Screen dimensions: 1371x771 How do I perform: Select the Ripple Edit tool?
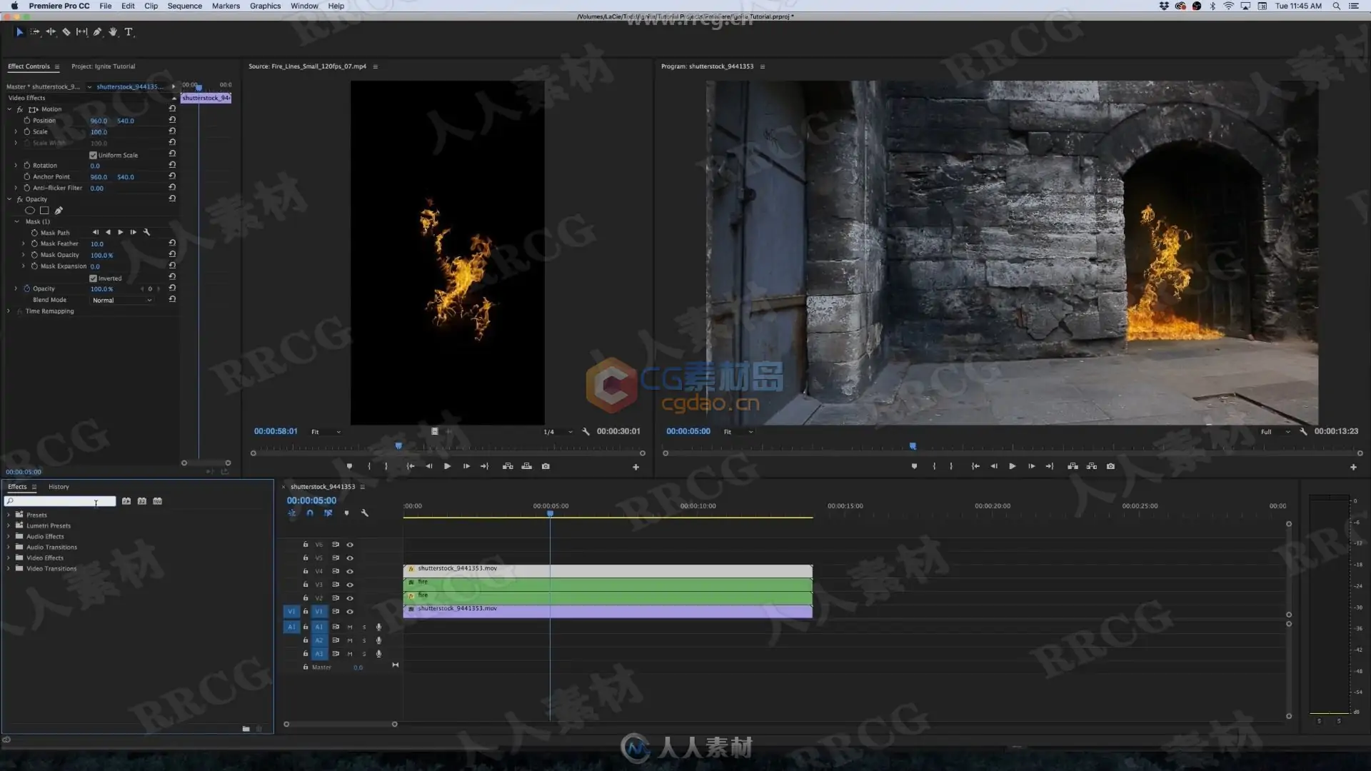click(x=51, y=32)
